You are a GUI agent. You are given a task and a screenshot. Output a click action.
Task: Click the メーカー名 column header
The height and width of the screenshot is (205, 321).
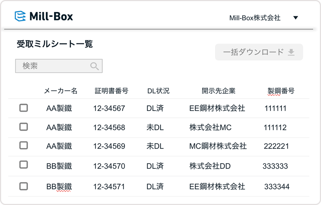tap(60, 91)
